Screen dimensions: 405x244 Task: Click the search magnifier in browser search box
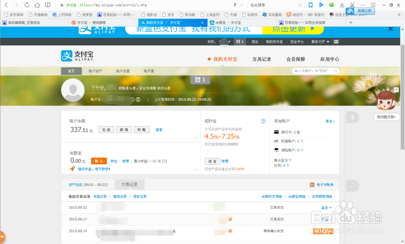[300, 5]
